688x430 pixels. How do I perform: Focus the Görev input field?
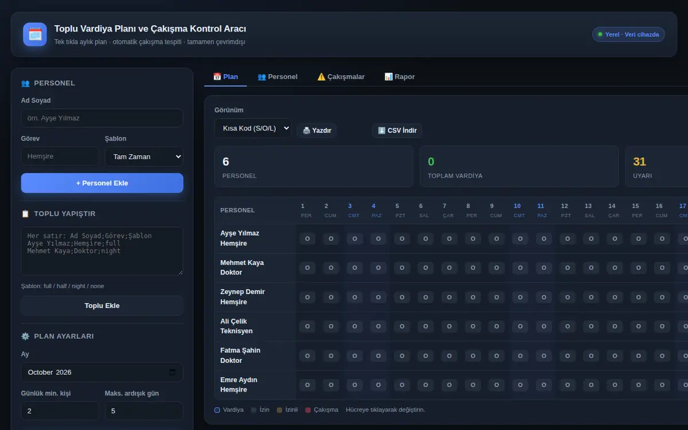point(60,157)
